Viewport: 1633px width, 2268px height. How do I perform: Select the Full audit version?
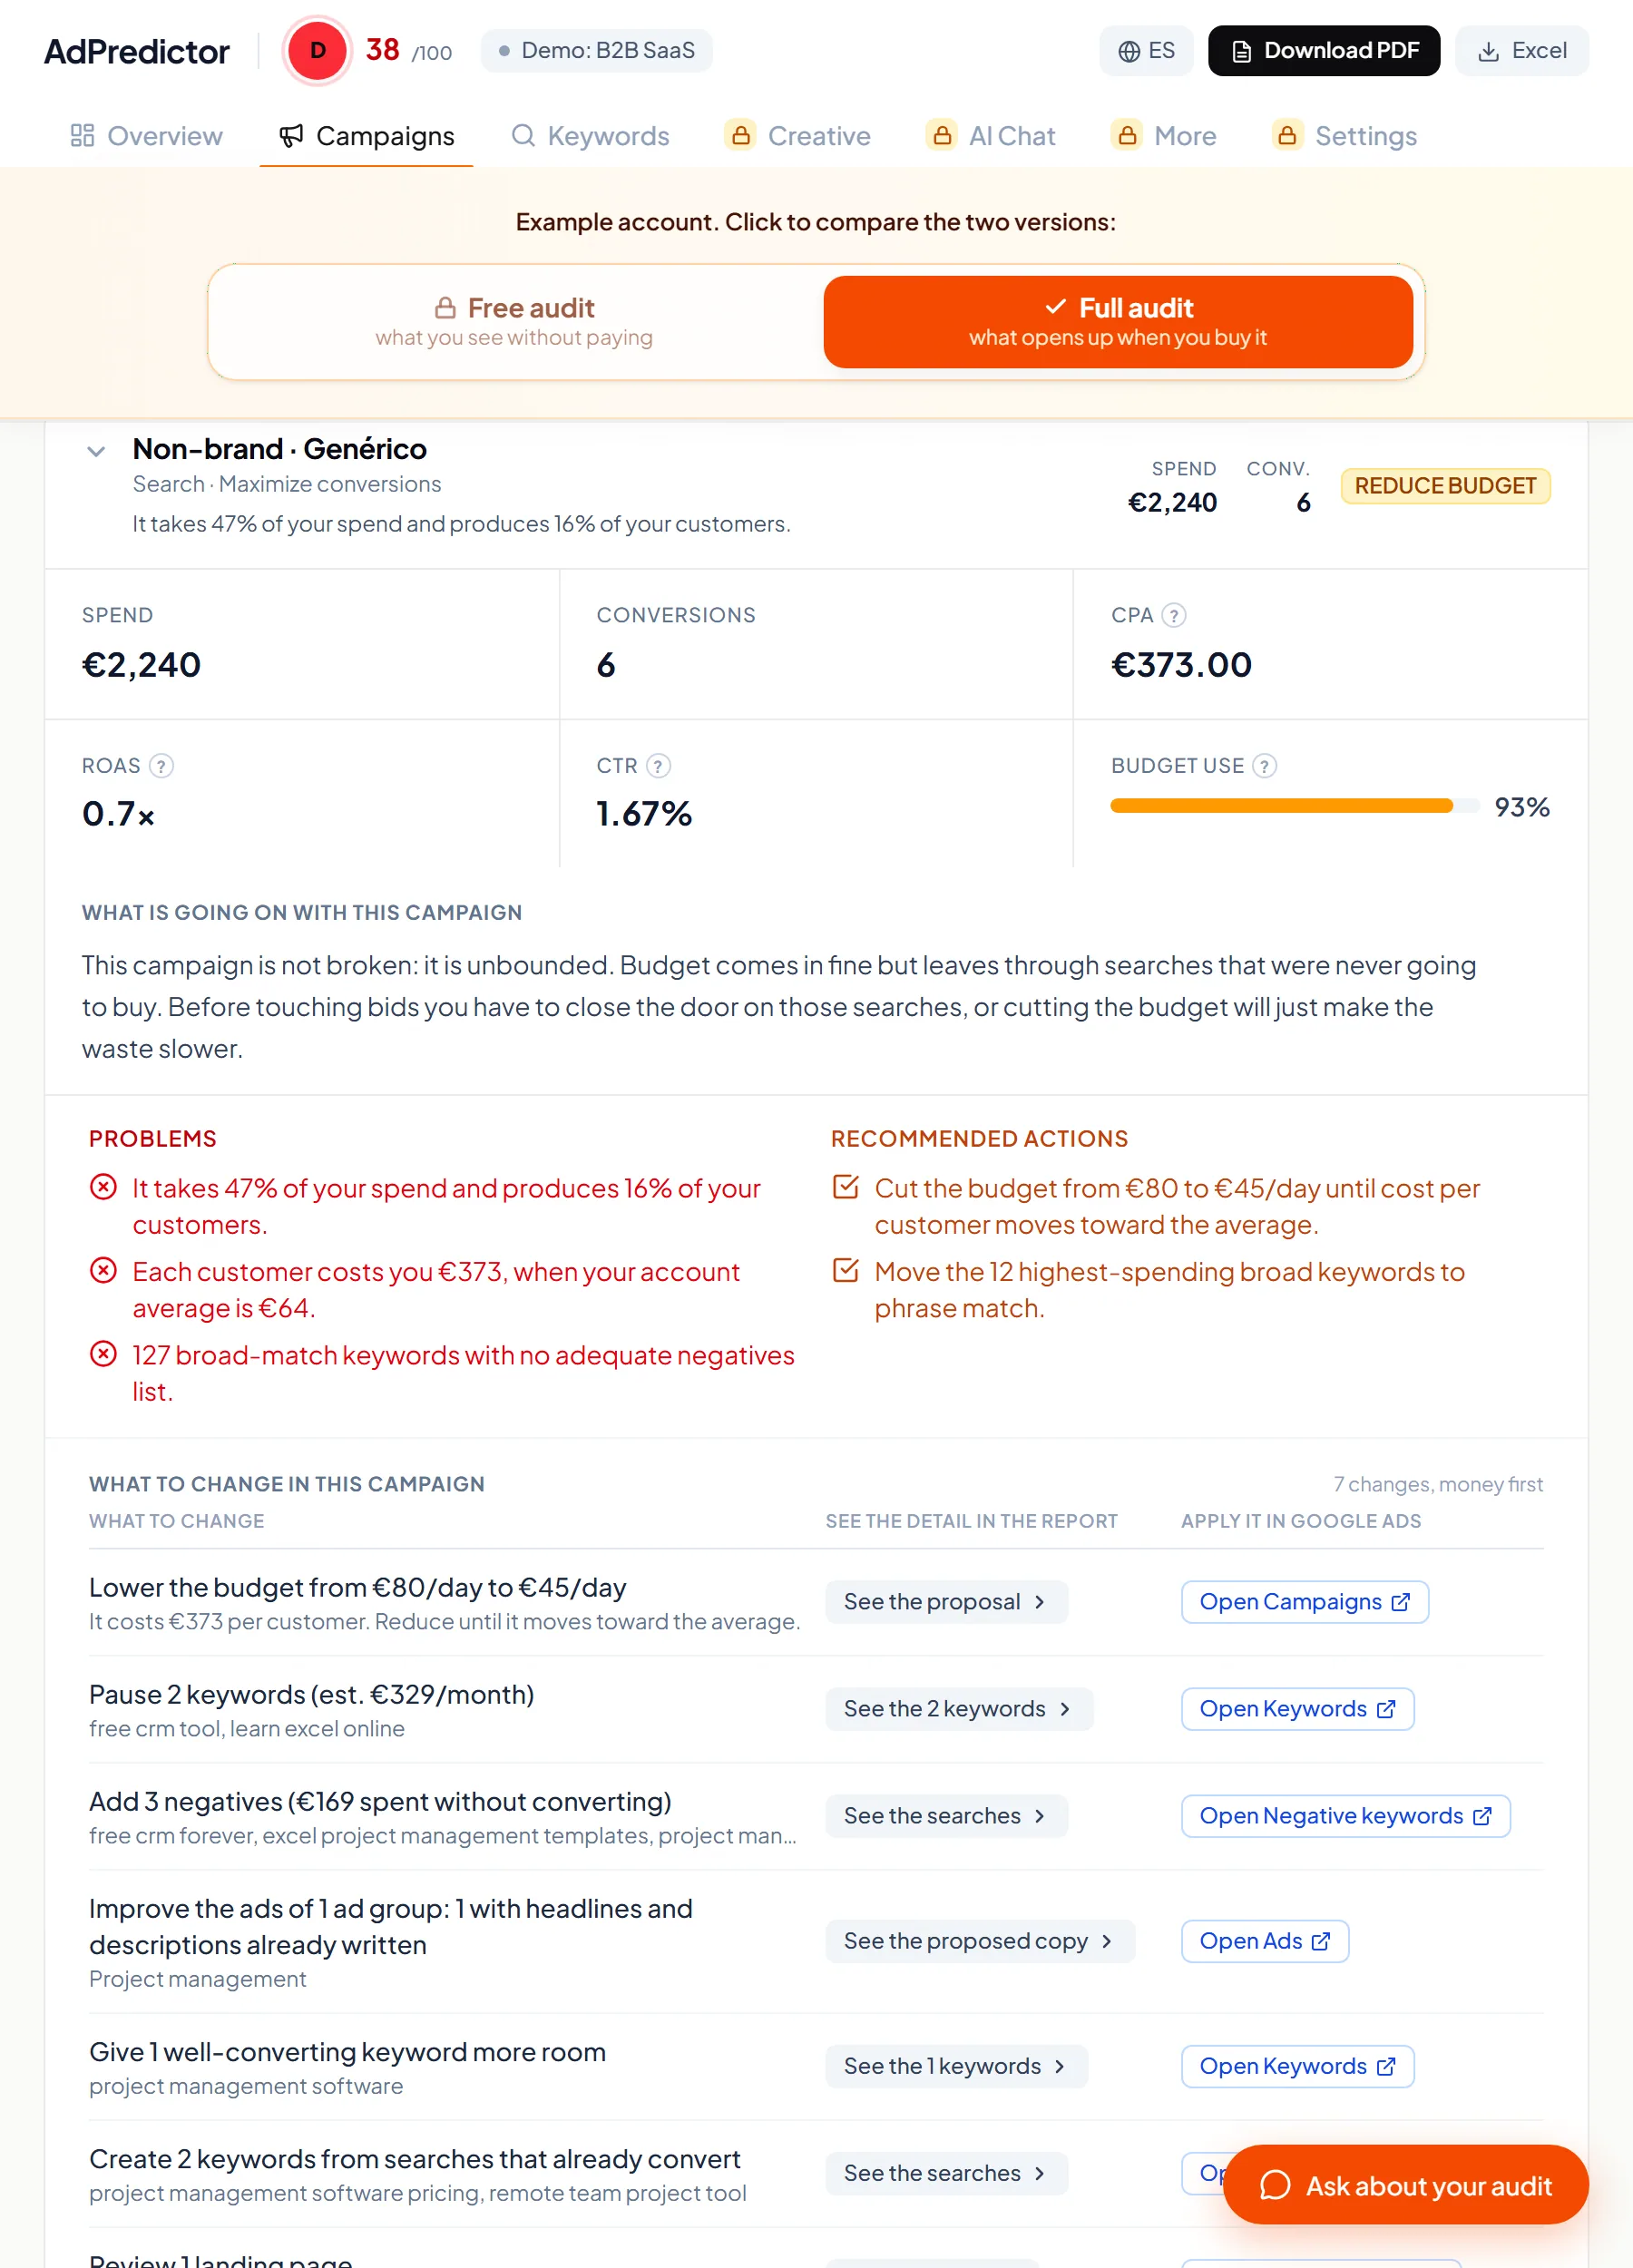[x=1118, y=321]
